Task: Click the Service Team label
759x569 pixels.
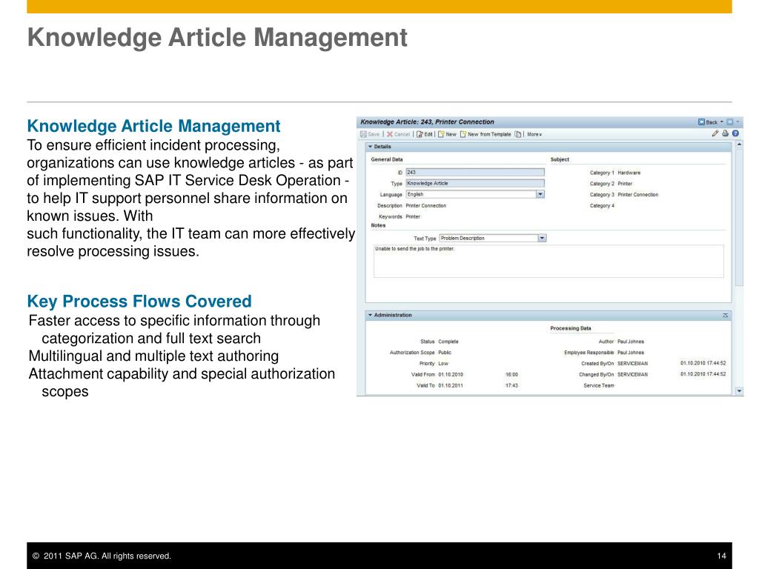Action: (599, 385)
